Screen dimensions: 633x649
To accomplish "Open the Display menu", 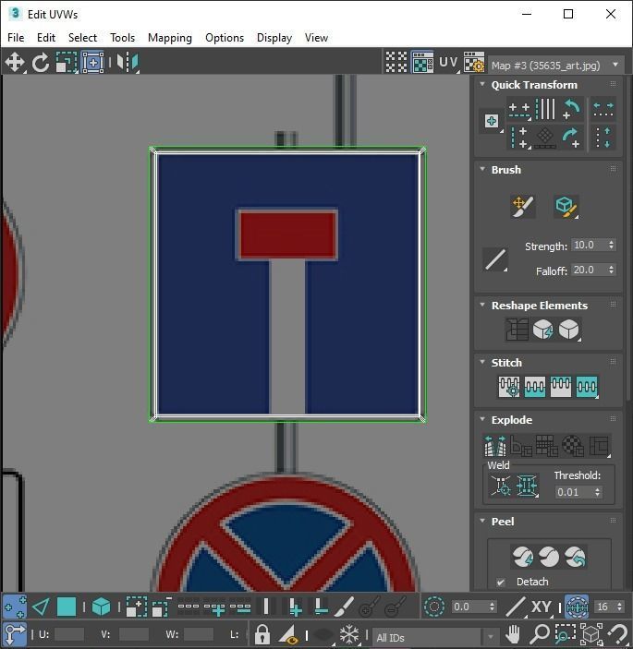I will click(x=274, y=38).
